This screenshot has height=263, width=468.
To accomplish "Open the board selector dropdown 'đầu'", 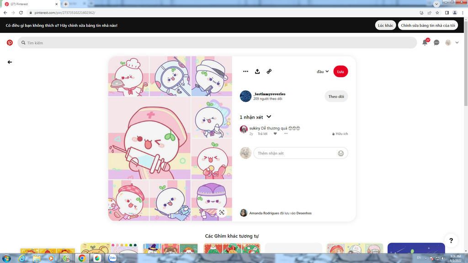I will (323, 72).
